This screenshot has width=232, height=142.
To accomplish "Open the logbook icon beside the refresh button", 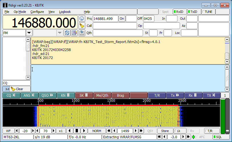I will coord(74,33).
